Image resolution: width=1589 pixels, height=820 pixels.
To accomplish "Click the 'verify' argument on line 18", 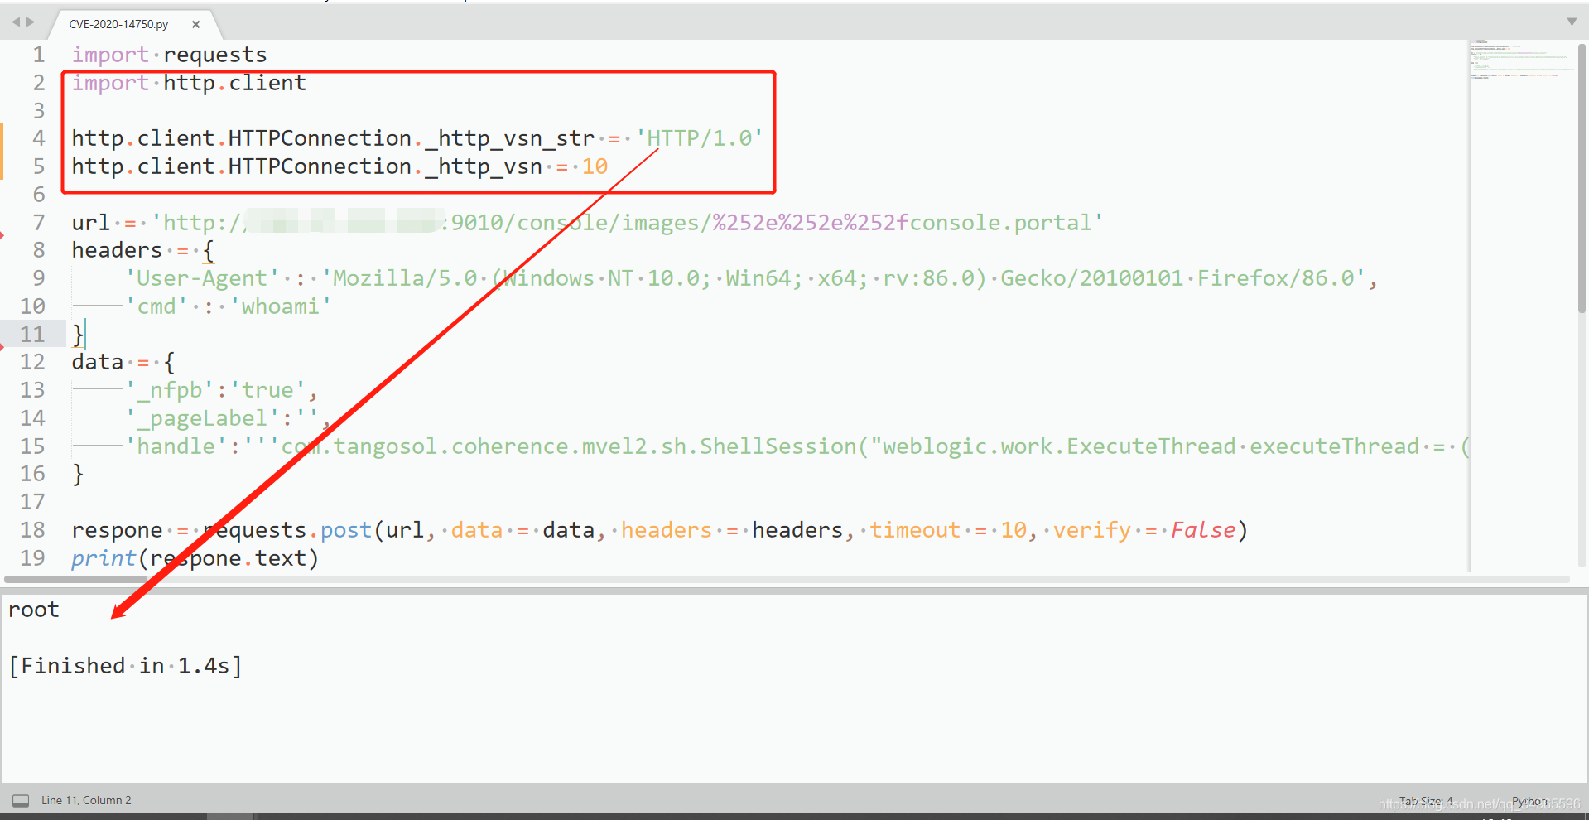I will point(1092,531).
